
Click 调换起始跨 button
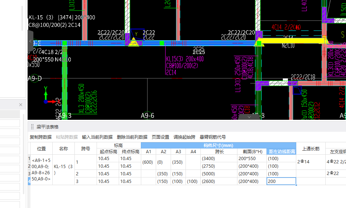[x=184, y=137]
